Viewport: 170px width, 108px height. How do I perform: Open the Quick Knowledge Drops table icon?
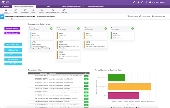click(53, 11)
